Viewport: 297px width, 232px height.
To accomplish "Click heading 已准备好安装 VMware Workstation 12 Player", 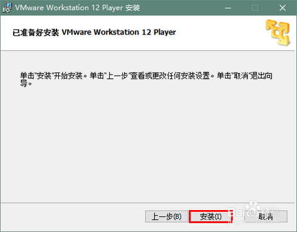I will pyautogui.click(x=94, y=33).
